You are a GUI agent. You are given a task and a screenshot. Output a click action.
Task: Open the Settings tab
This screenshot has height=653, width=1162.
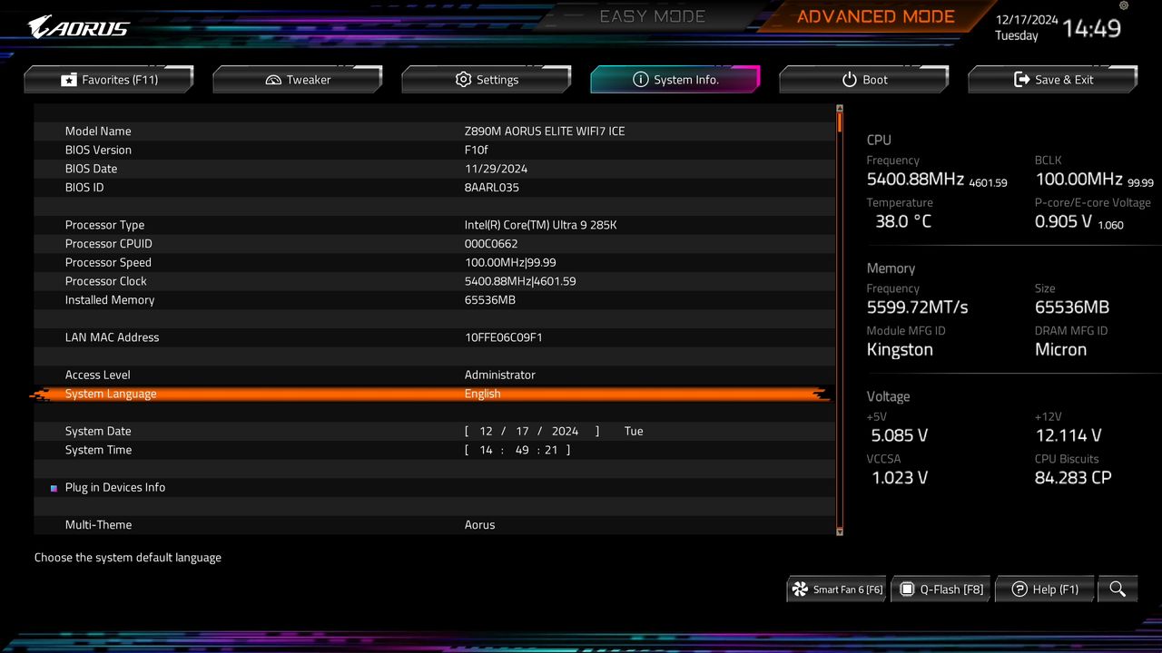coord(487,80)
